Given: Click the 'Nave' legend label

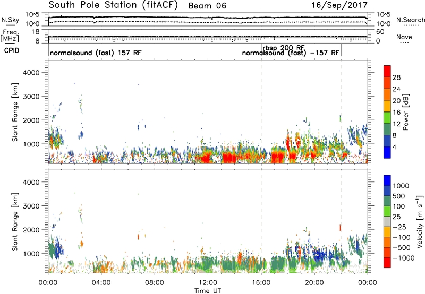Looking at the screenshot, I should coord(404,37).
